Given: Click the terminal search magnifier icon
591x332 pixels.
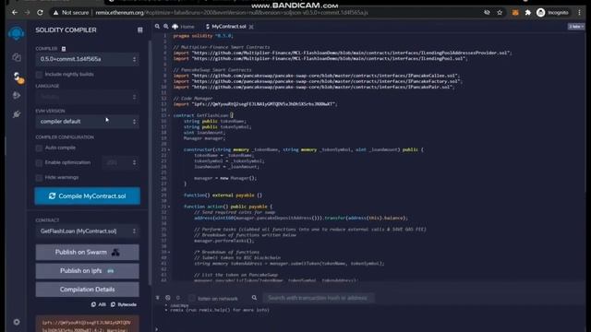Looking at the screenshot, I should (255, 298).
